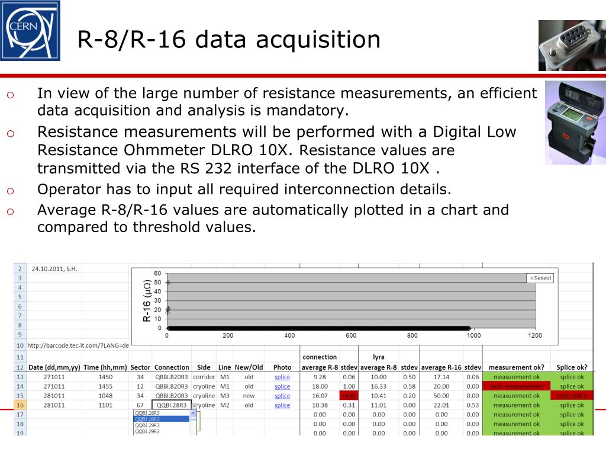Click the DLRO 10X ohmmeter photo

click(x=575, y=122)
